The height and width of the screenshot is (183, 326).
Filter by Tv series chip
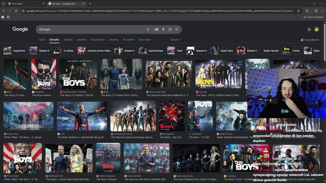point(64,51)
